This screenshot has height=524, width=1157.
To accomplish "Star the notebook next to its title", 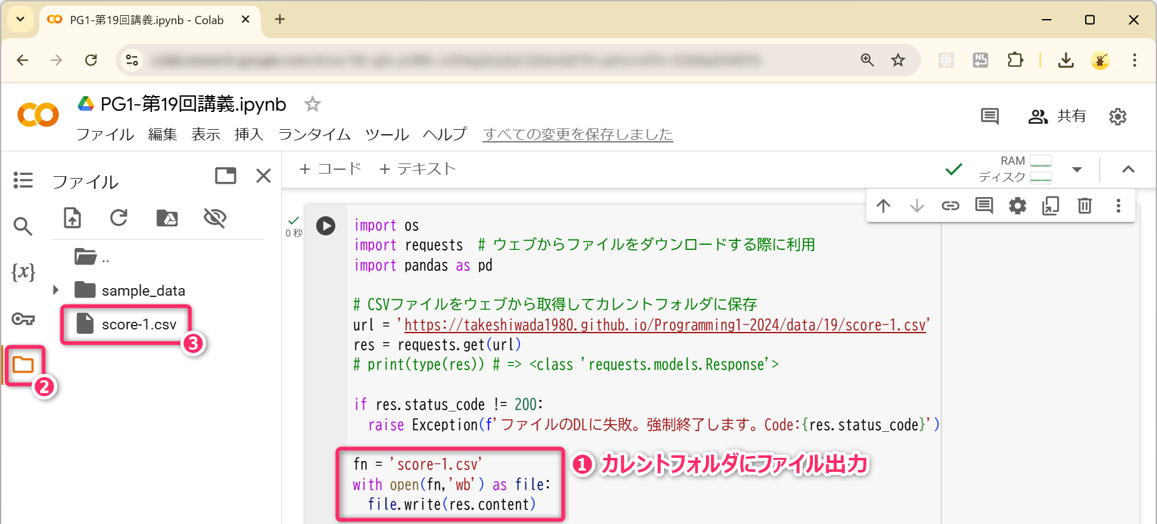I will click(x=312, y=104).
